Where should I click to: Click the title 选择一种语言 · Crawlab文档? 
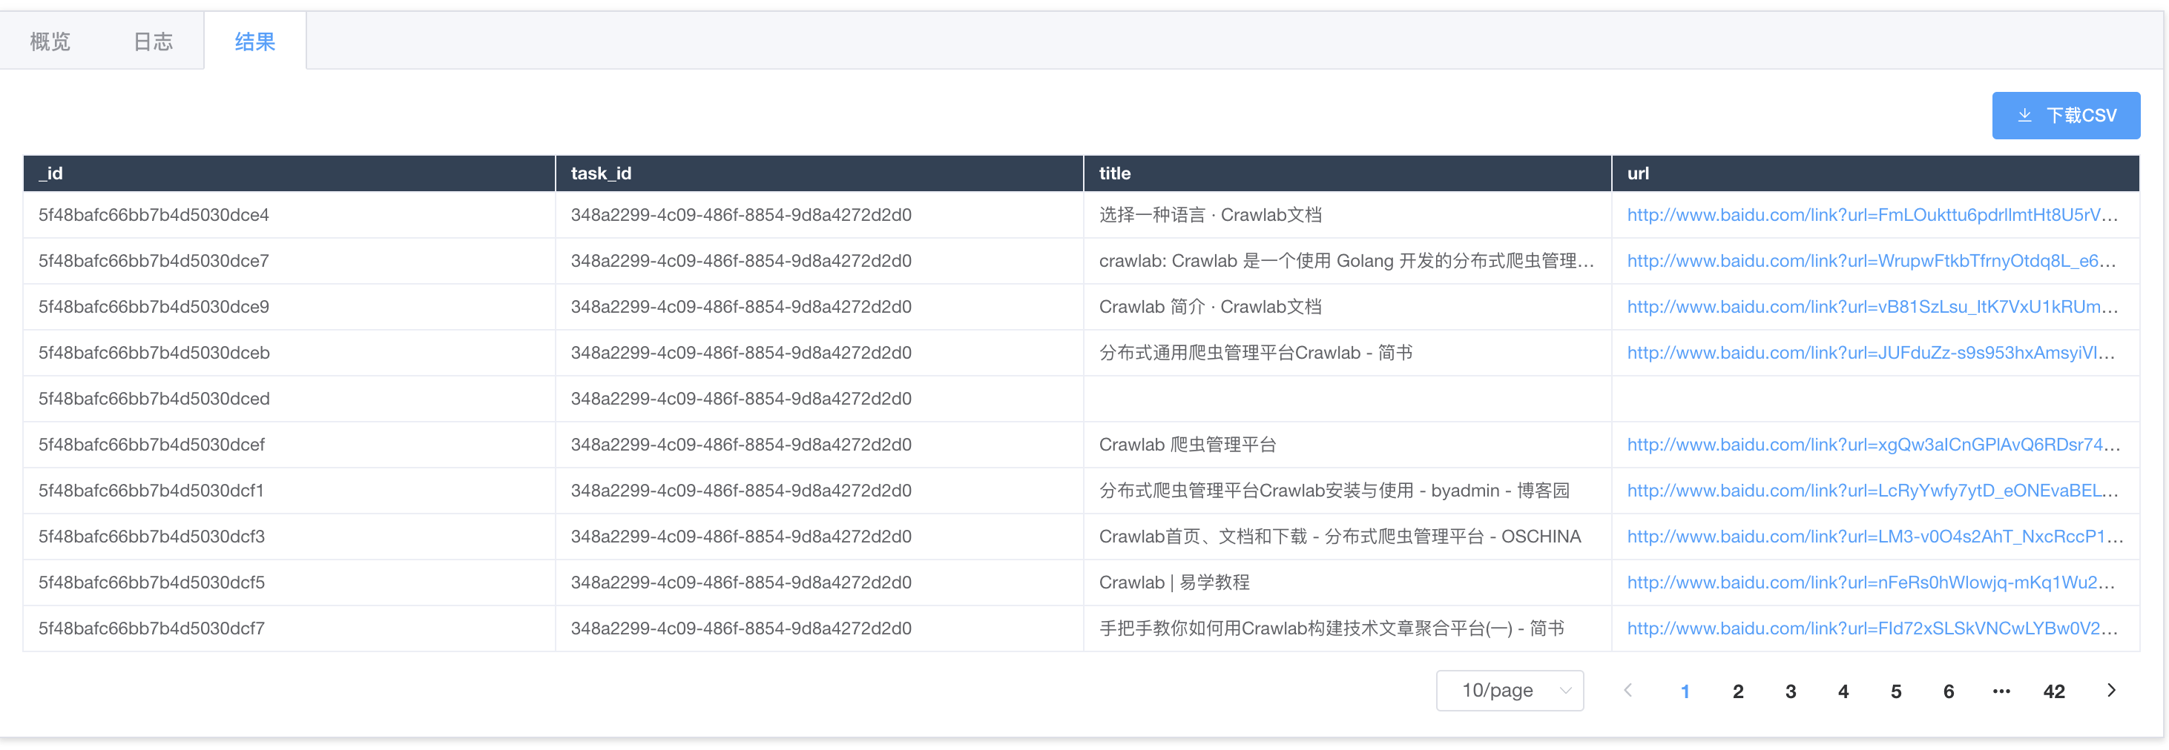pos(1210,214)
